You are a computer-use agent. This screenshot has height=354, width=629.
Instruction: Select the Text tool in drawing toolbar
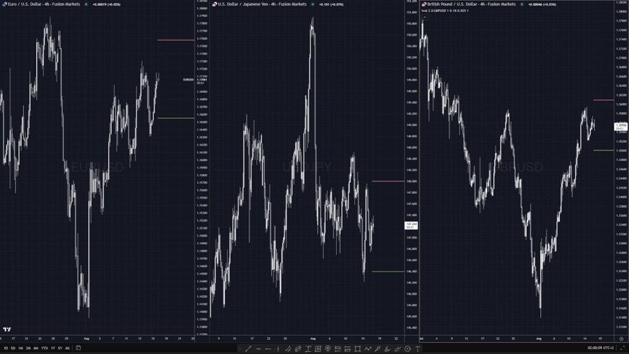[x=418, y=348]
